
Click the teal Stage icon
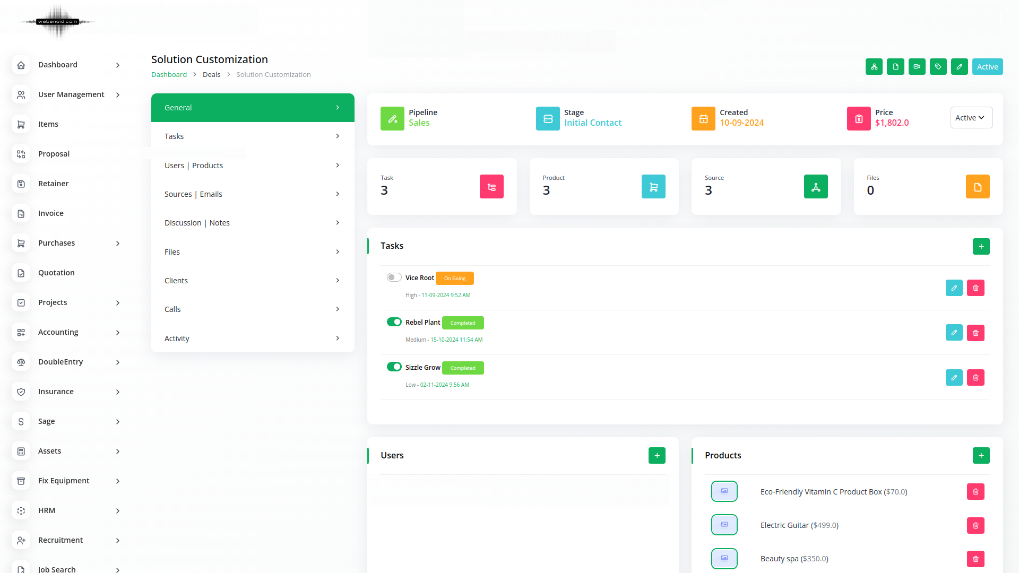click(x=548, y=119)
